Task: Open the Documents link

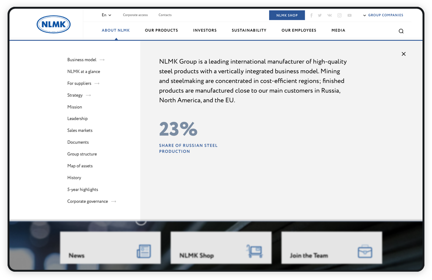Action: click(78, 142)
